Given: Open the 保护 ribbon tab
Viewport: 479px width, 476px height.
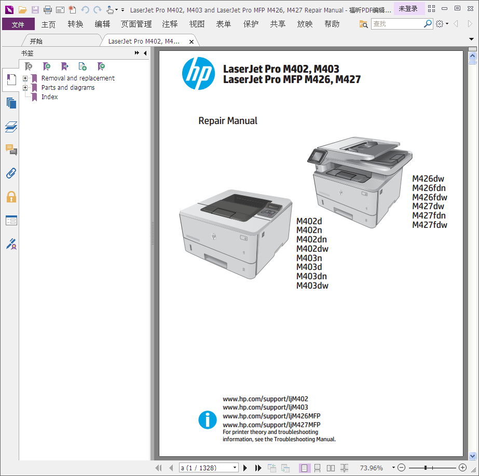Looking at the screenshot, I should click(251, 24).
